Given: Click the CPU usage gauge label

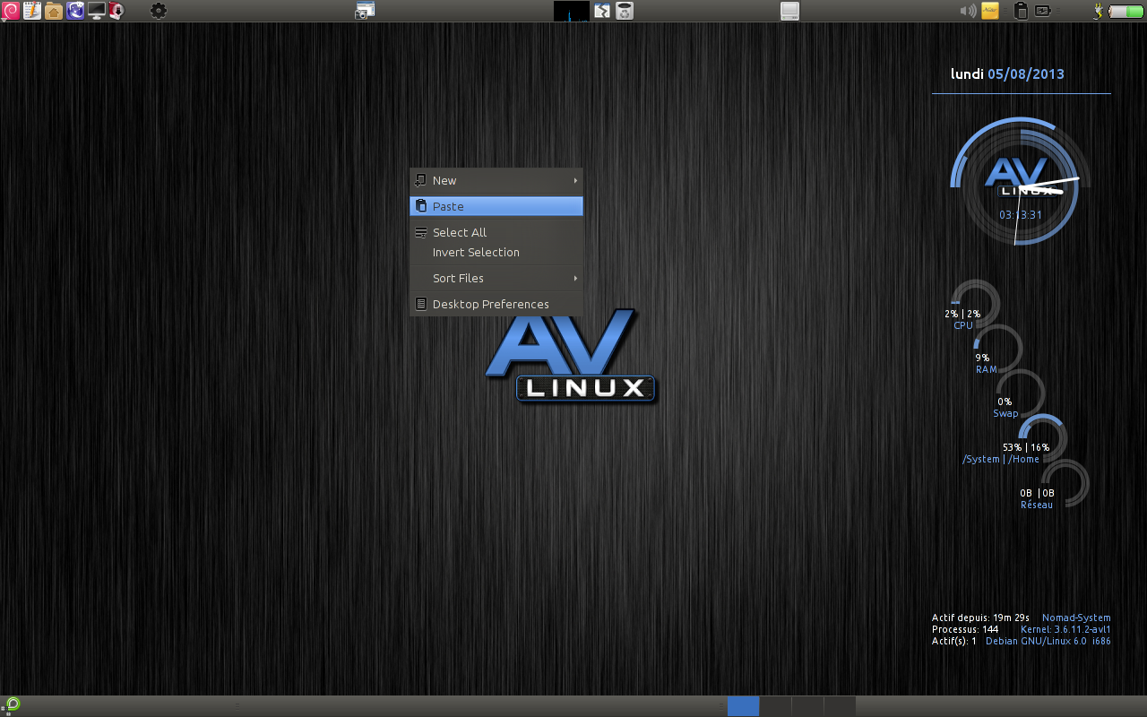Looking at the screenshot, I should point(963,325).
